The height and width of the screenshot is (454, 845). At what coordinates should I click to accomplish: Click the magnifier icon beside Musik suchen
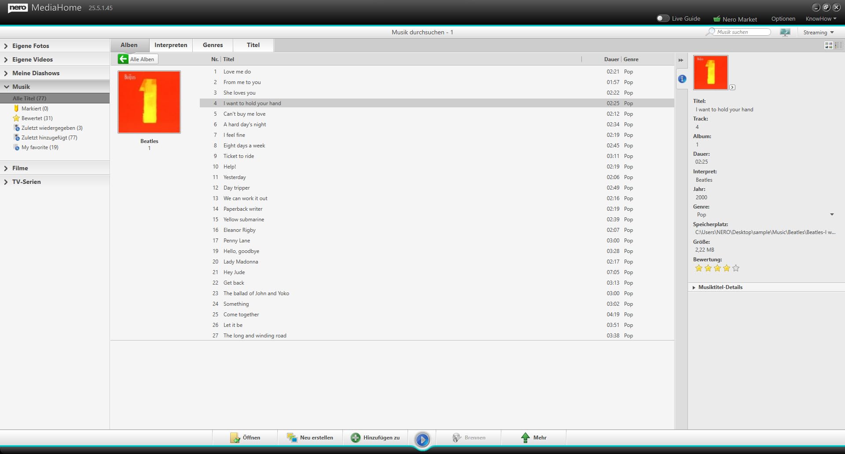click(710, 32)
